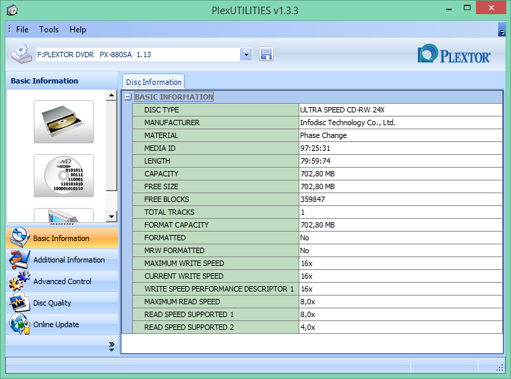This screenshot has height=379, width=511.
Task: Select the MANUFACTURER row label
Action: [x=172, y=123]
